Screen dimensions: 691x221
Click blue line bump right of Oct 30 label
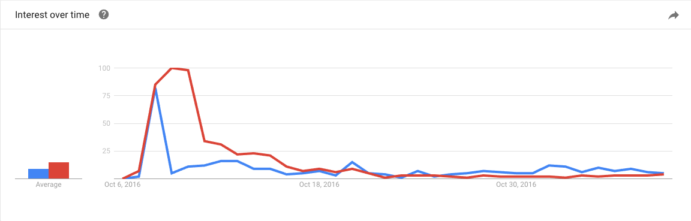(x=549, y=165)
